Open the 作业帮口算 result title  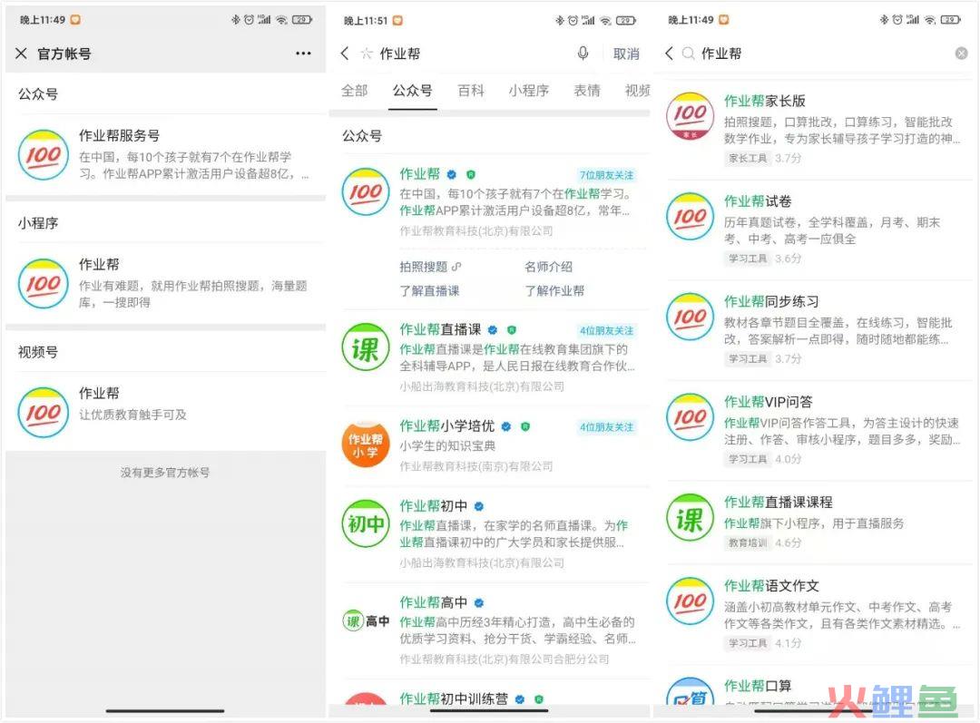pos(758,686)
